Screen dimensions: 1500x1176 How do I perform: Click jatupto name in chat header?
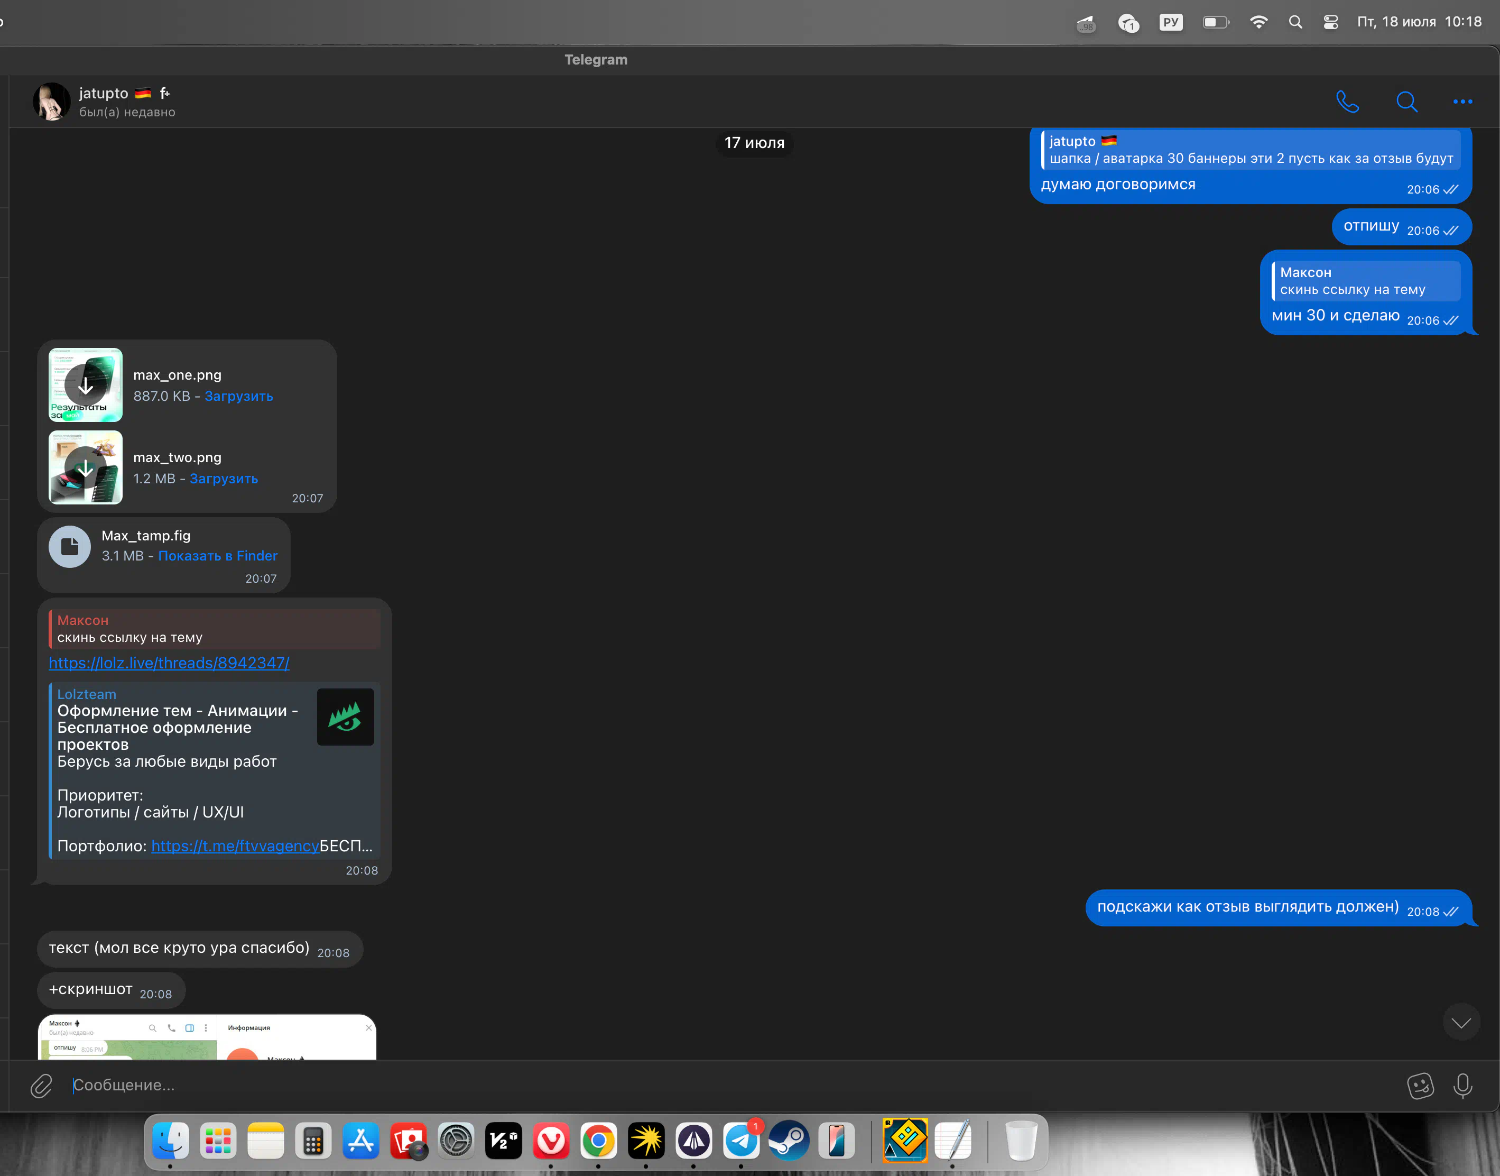tap(103, 93)
